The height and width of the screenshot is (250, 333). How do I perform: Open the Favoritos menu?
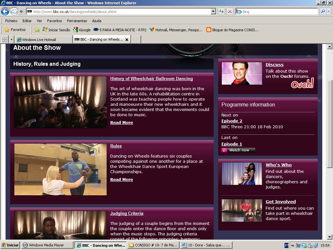55,21
